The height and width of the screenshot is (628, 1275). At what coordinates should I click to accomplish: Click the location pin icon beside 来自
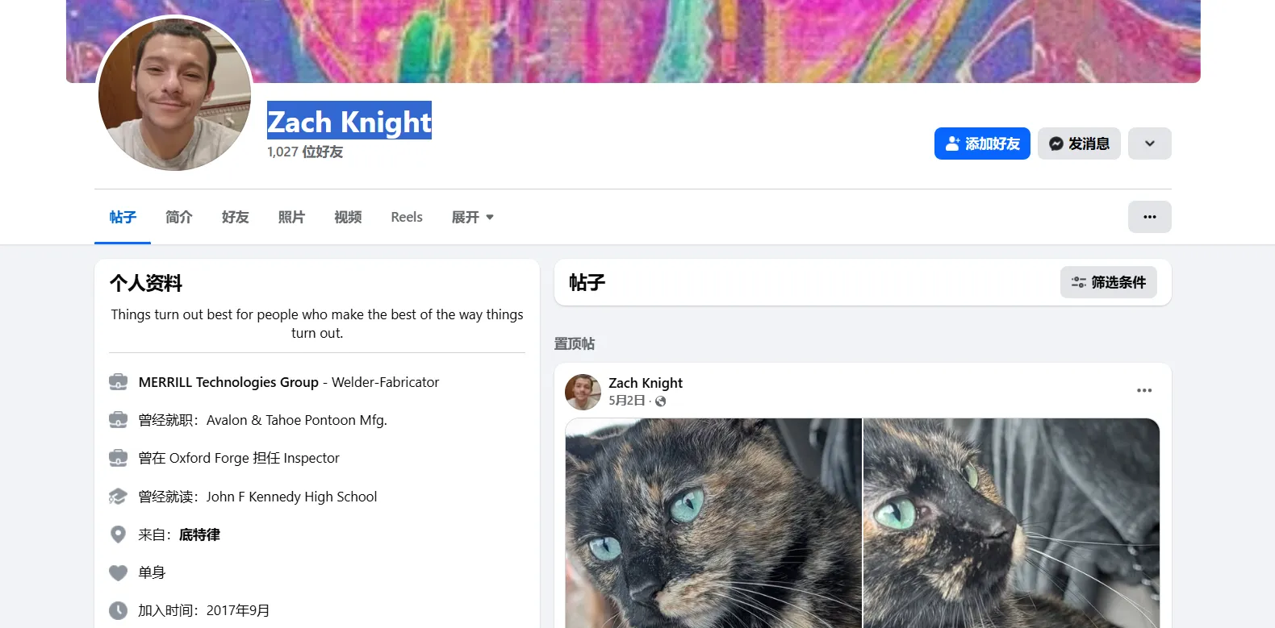coord(118,534)
